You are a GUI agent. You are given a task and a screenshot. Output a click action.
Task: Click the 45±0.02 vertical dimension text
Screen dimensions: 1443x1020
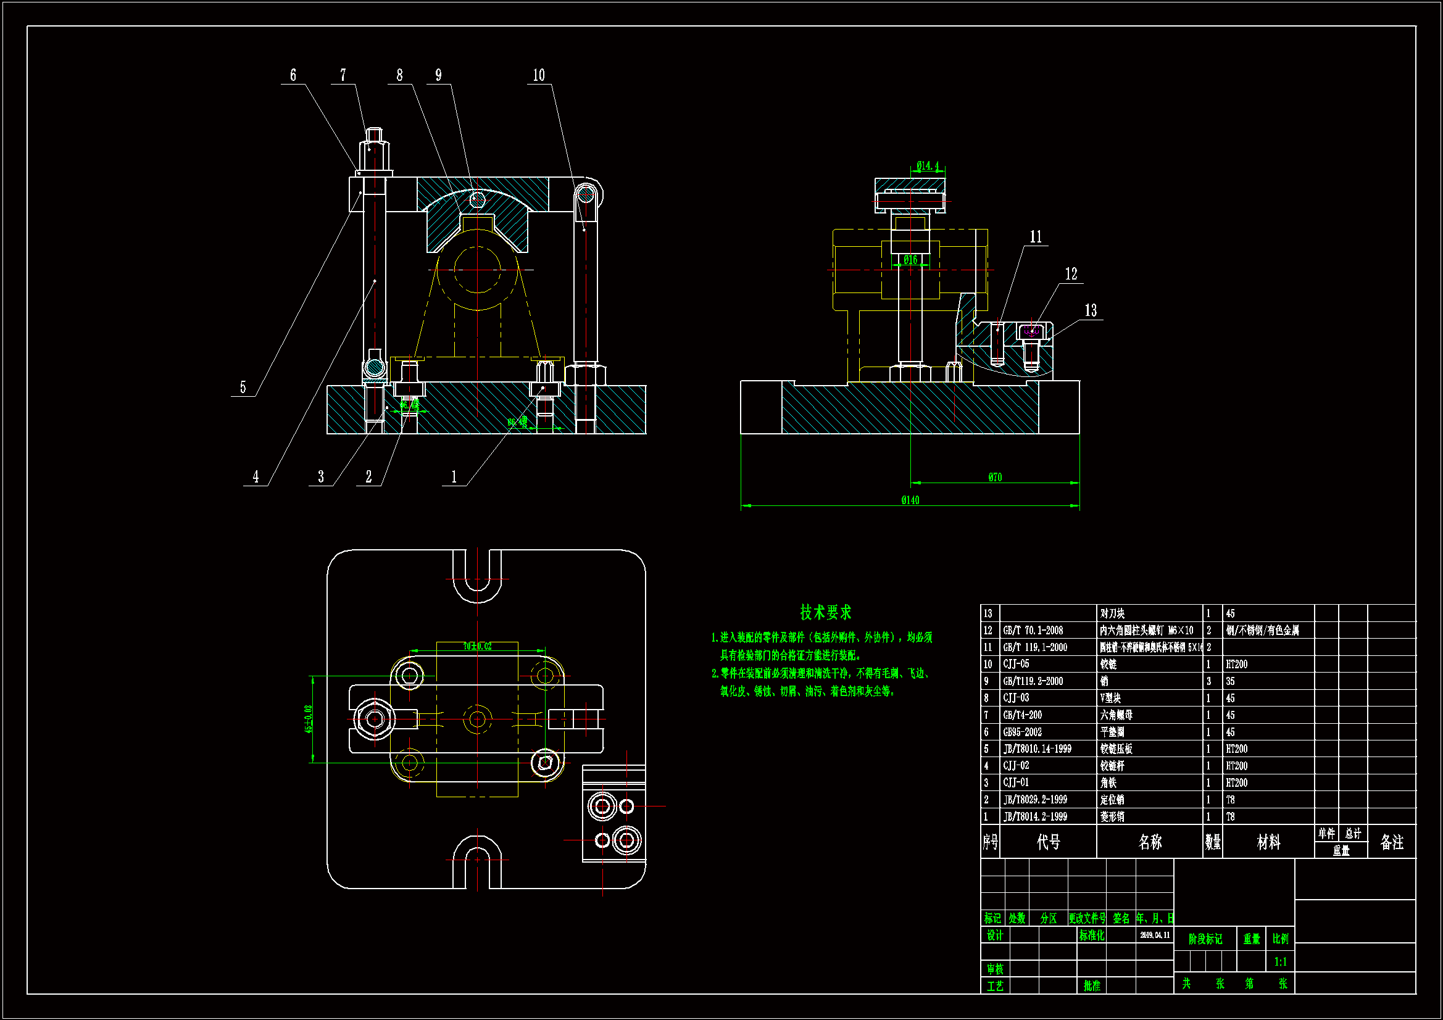point(308,719)
